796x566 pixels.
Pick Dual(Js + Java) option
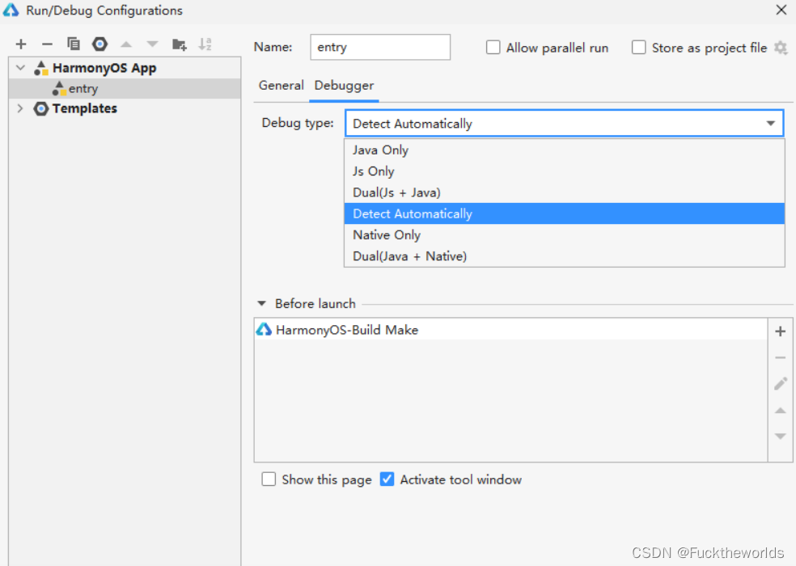pyautogui.click(x=565, y=192)
